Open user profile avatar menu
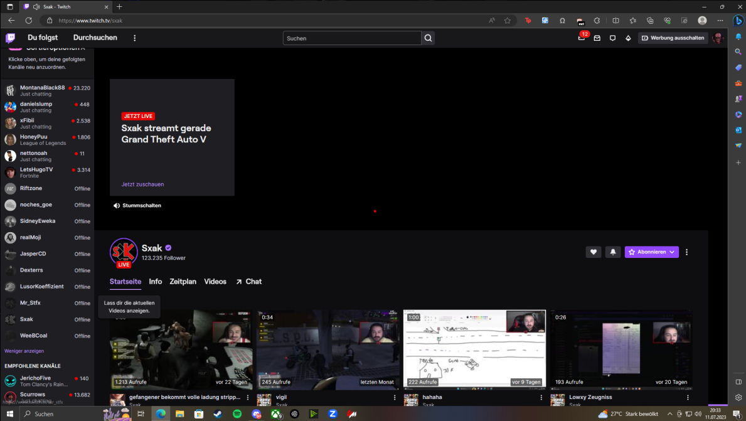746x421 pixels. point(718,38)
